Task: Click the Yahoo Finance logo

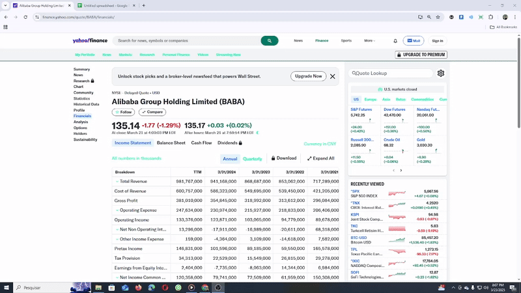Action: (90, 40)
